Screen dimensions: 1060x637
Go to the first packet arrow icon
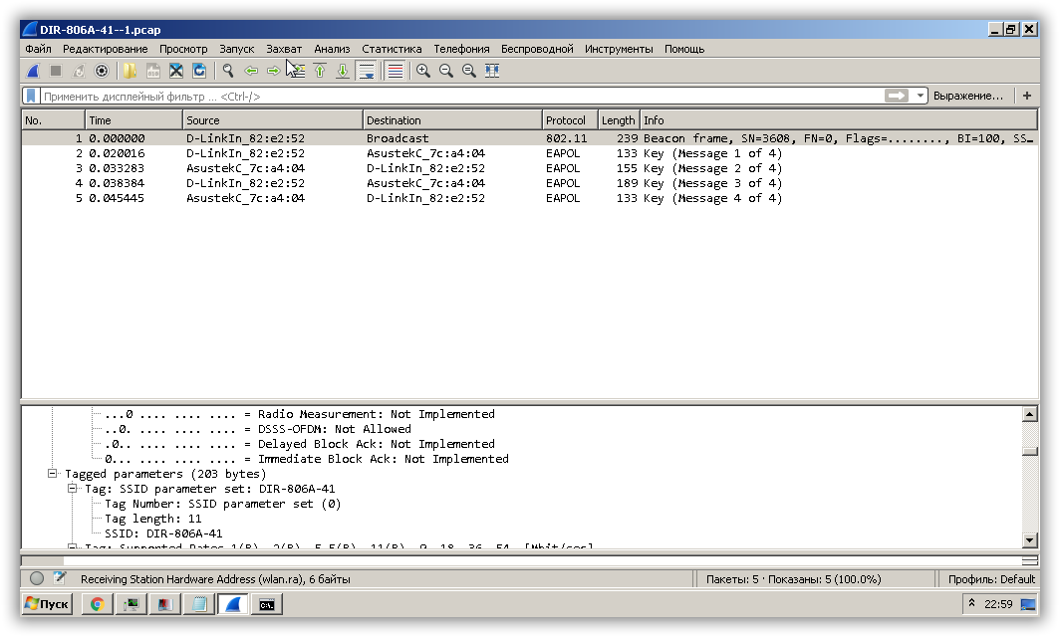coord(320,71)
